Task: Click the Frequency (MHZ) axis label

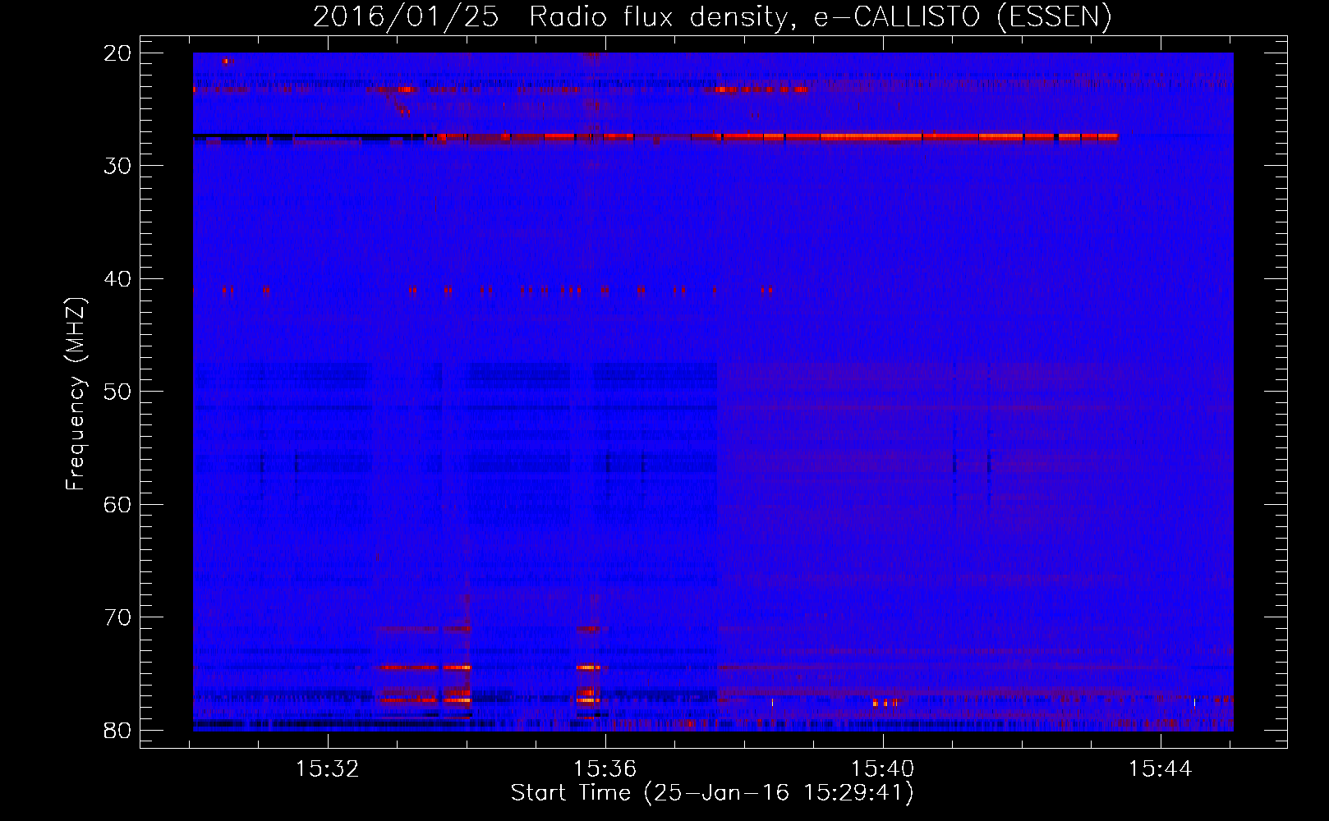Action: click(76, 394)
